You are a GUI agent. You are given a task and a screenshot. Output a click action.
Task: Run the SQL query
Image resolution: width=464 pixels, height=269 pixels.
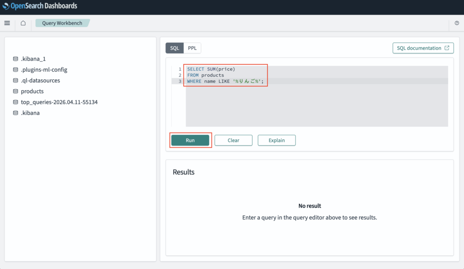(x=190, y=140)
